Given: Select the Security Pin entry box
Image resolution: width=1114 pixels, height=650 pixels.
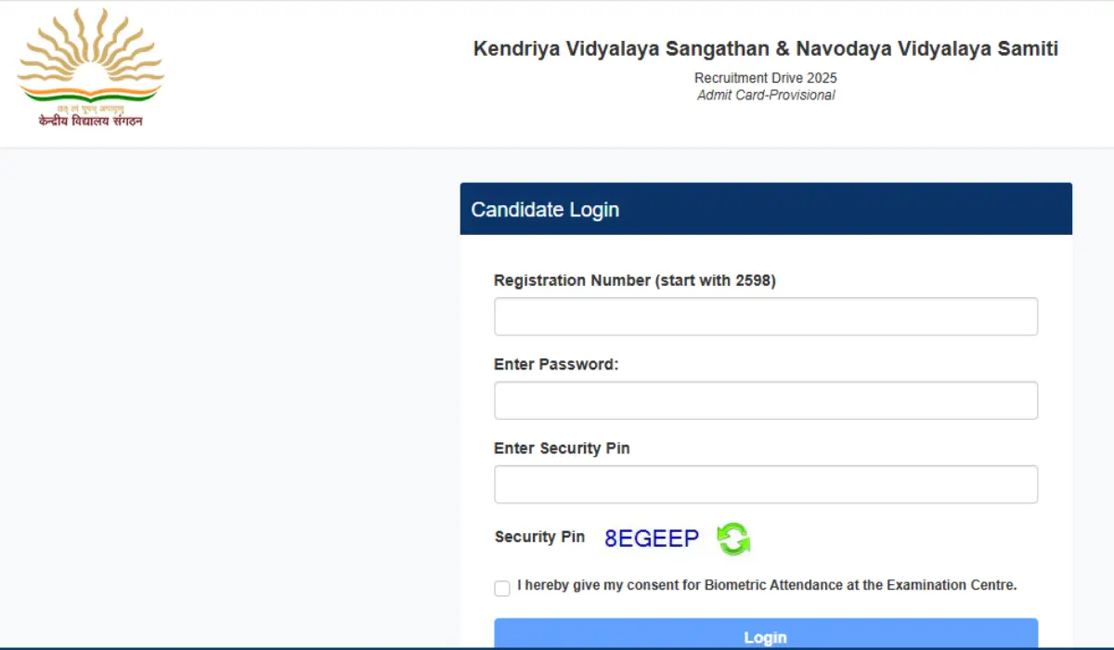Looking at the screenshot, I should click(x=765, y=484).
